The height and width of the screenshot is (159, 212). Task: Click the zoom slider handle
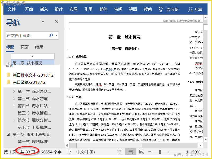click(160, 152)
